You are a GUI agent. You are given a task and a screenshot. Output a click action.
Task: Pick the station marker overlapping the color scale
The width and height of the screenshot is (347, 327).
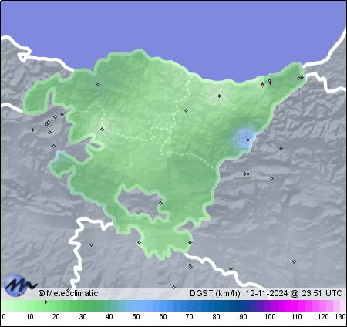click(x=45, y=302)
